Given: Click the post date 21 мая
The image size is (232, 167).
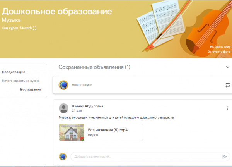Looking at the screenshot, I should tap(77, 111).
